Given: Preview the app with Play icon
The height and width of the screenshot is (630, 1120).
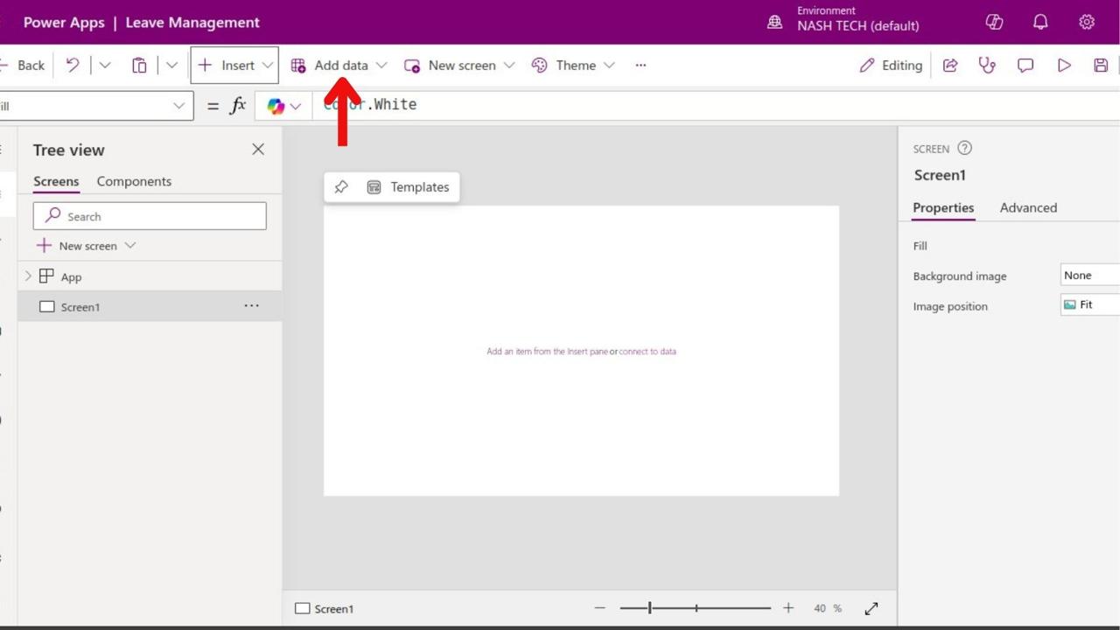Looking at the screenshot, I should 1064,66.
